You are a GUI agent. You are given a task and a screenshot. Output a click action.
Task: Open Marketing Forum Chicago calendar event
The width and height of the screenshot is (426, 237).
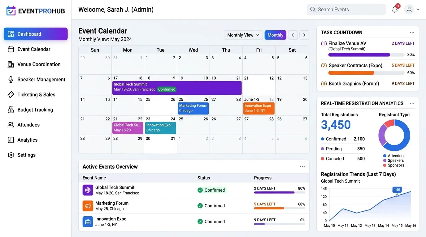[193, 108]
